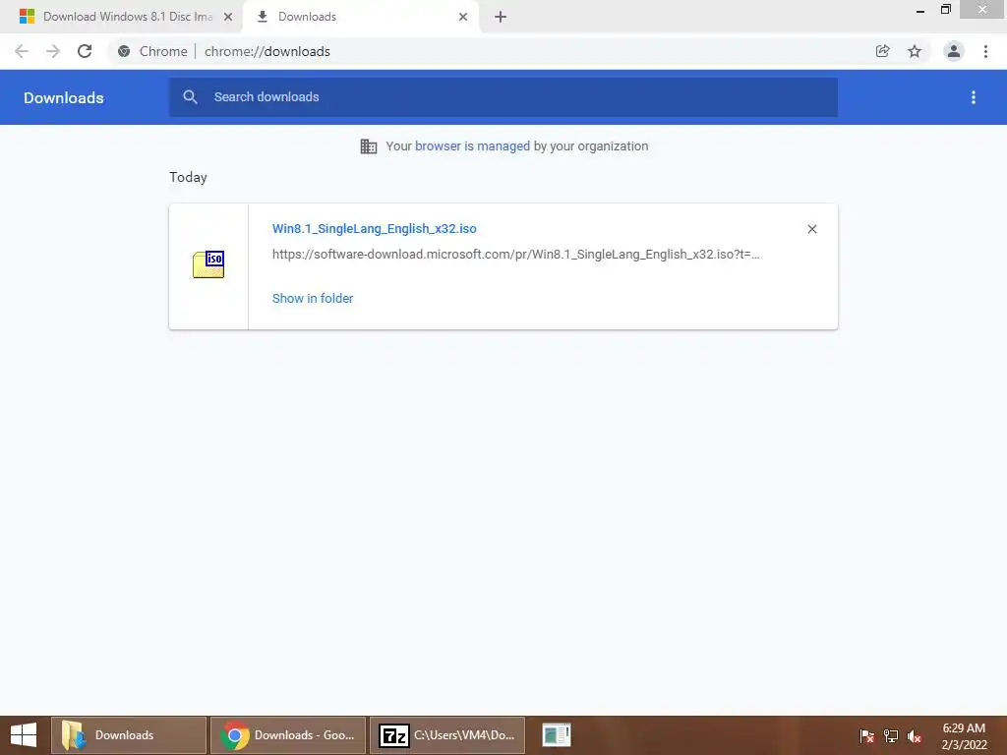Click the browser back arrow
Viewport: 1007px width, 755px height.
22,51
